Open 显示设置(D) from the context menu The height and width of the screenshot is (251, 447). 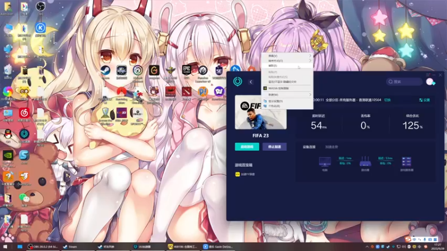pyautogui.click(x=287, y=101)
